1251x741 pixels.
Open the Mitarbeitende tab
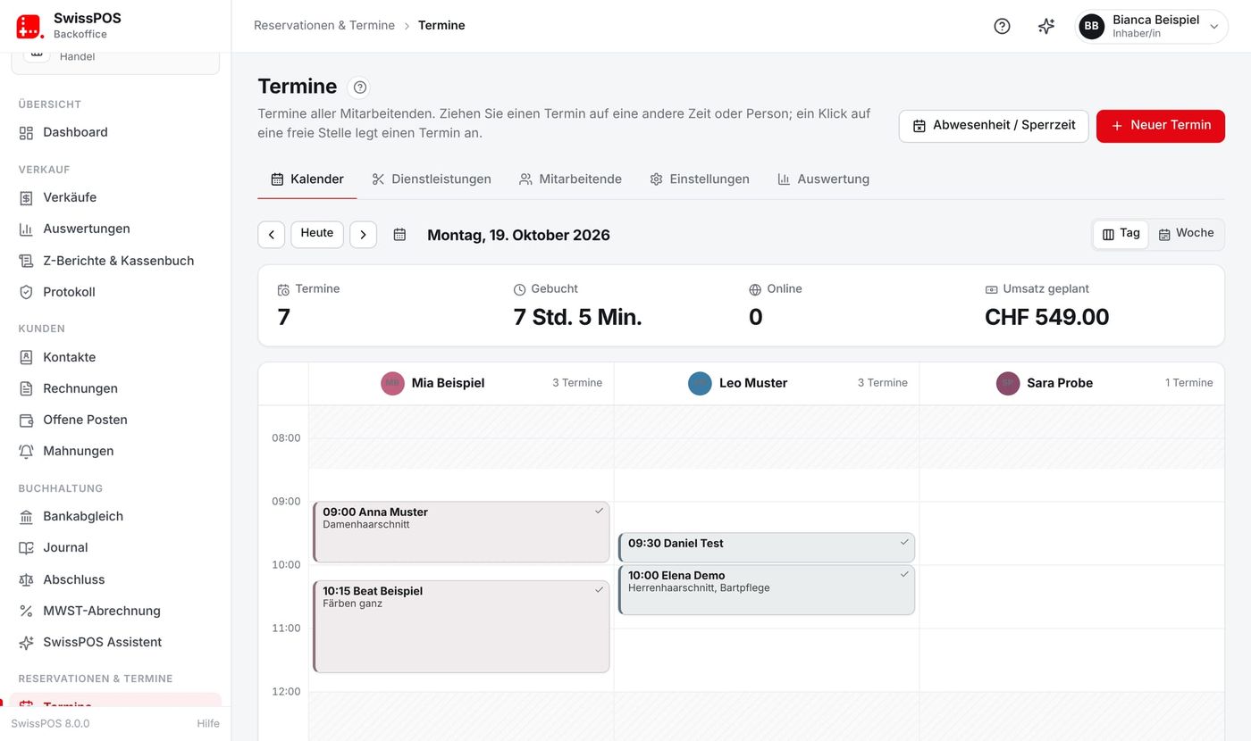[570, 179]
